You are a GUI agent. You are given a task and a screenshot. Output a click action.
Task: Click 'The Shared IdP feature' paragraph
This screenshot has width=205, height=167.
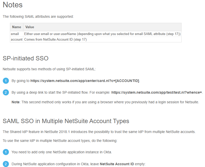pyautogui.click(x=99, y=132)
